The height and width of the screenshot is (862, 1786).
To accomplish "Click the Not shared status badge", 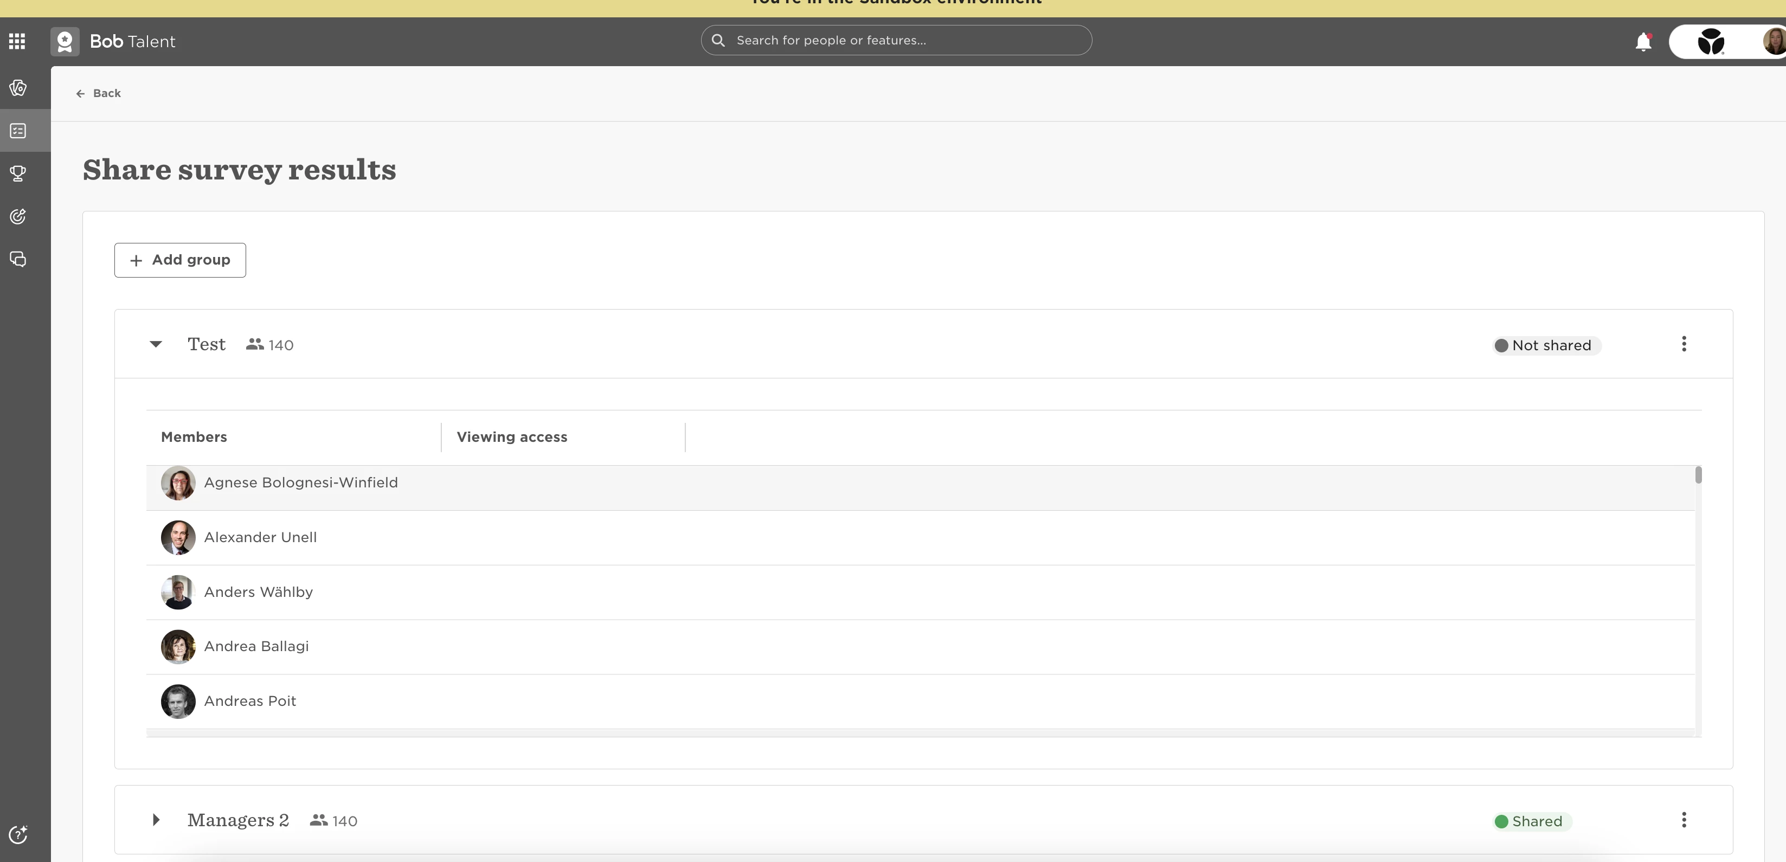I will tap(1547, 345).
